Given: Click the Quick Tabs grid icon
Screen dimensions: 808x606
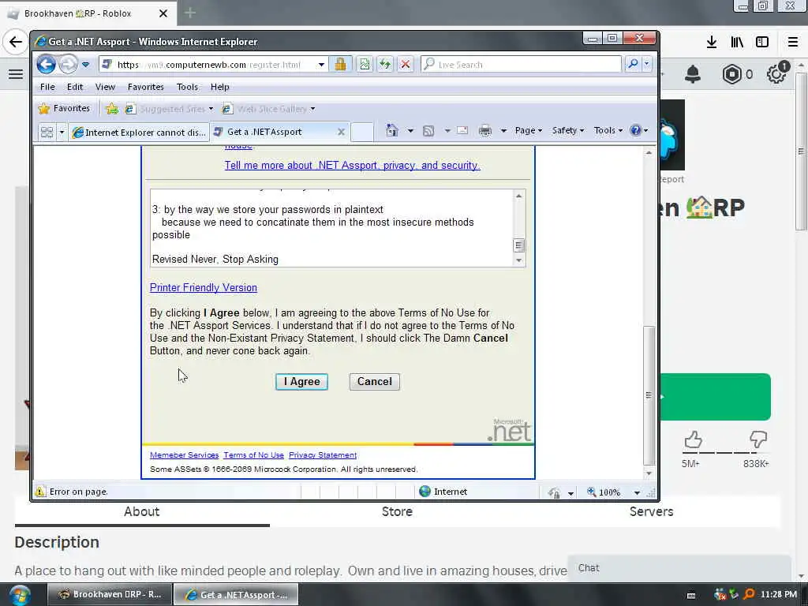Looking at the screenshot, I should pyautogui.click(x=47, y=133).
